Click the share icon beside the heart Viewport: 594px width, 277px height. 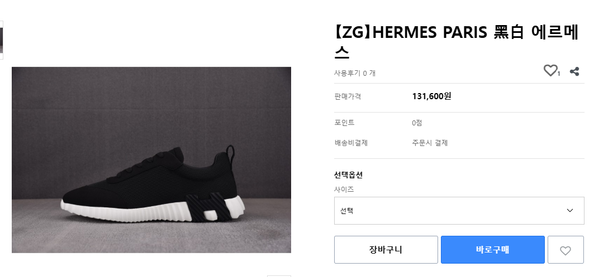[574, 71]
